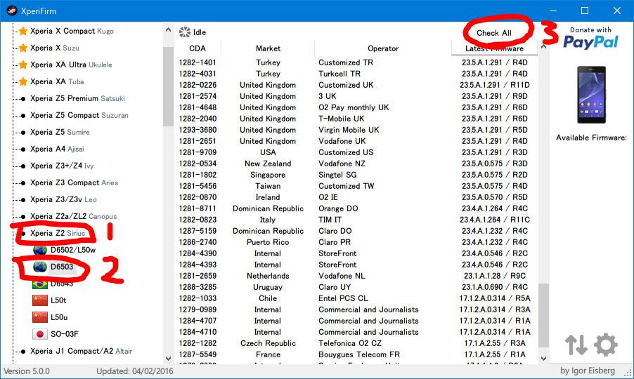Expand Xperia Z3 Compact Aries node
This screenshot has height=379, width=634.
coord(74,183)
